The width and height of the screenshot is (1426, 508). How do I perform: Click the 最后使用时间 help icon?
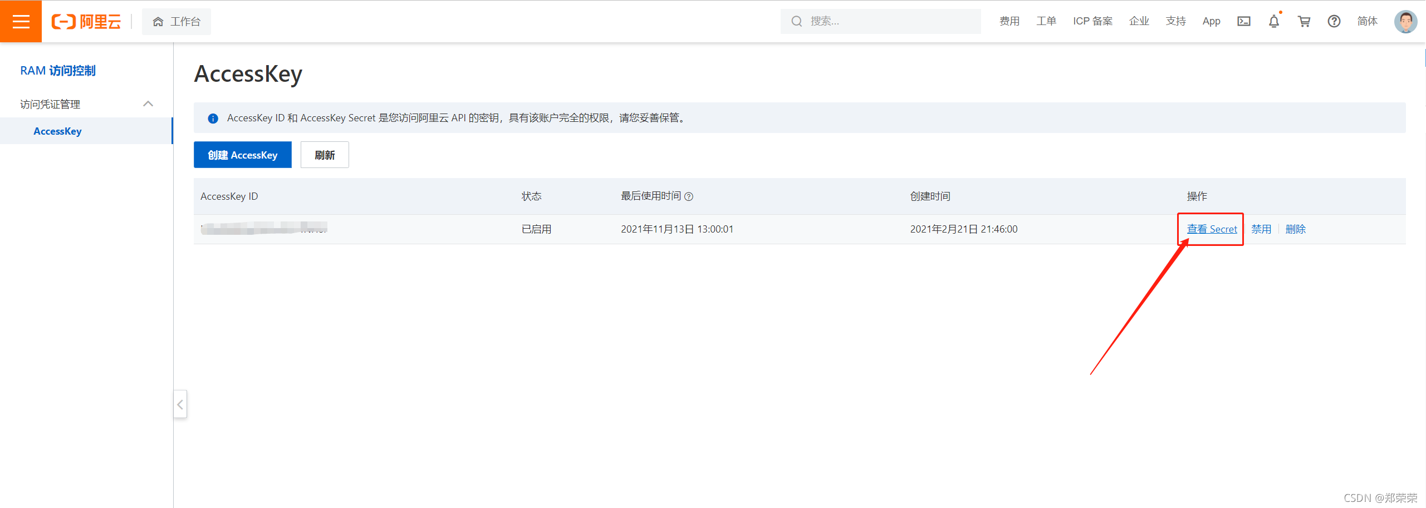[x=689, y=196]
